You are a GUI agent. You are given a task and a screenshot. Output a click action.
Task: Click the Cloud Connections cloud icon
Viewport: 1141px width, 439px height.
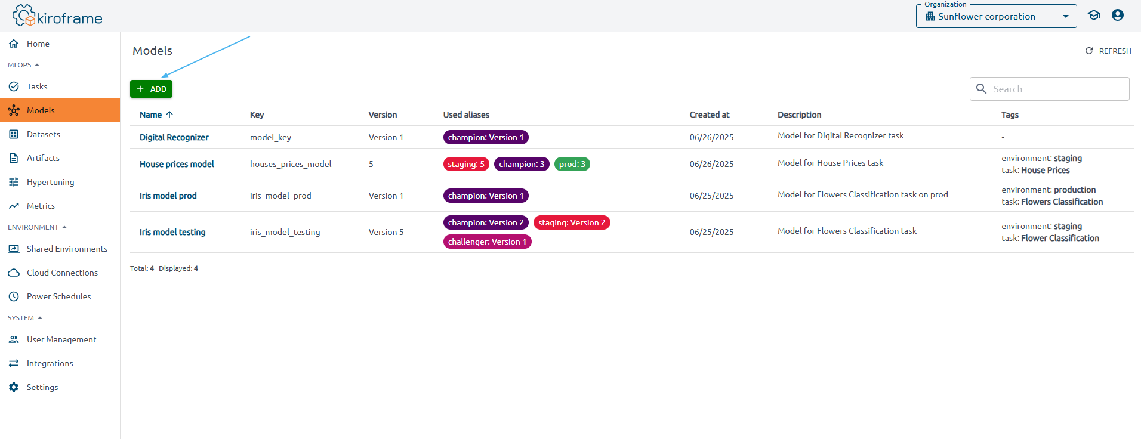click(14, 273)
